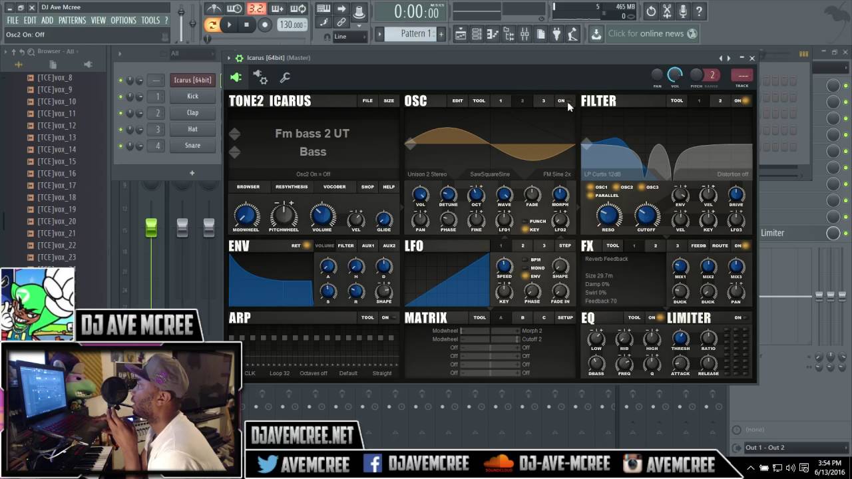
Task: Open the Piano roll icon on the toolbar
Action: [x=493, y=33]
